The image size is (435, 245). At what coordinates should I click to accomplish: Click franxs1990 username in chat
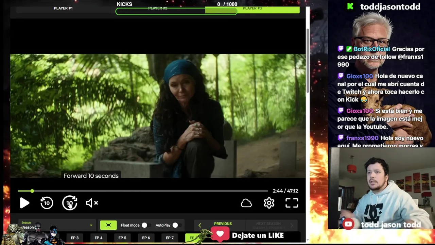point(362,138)
